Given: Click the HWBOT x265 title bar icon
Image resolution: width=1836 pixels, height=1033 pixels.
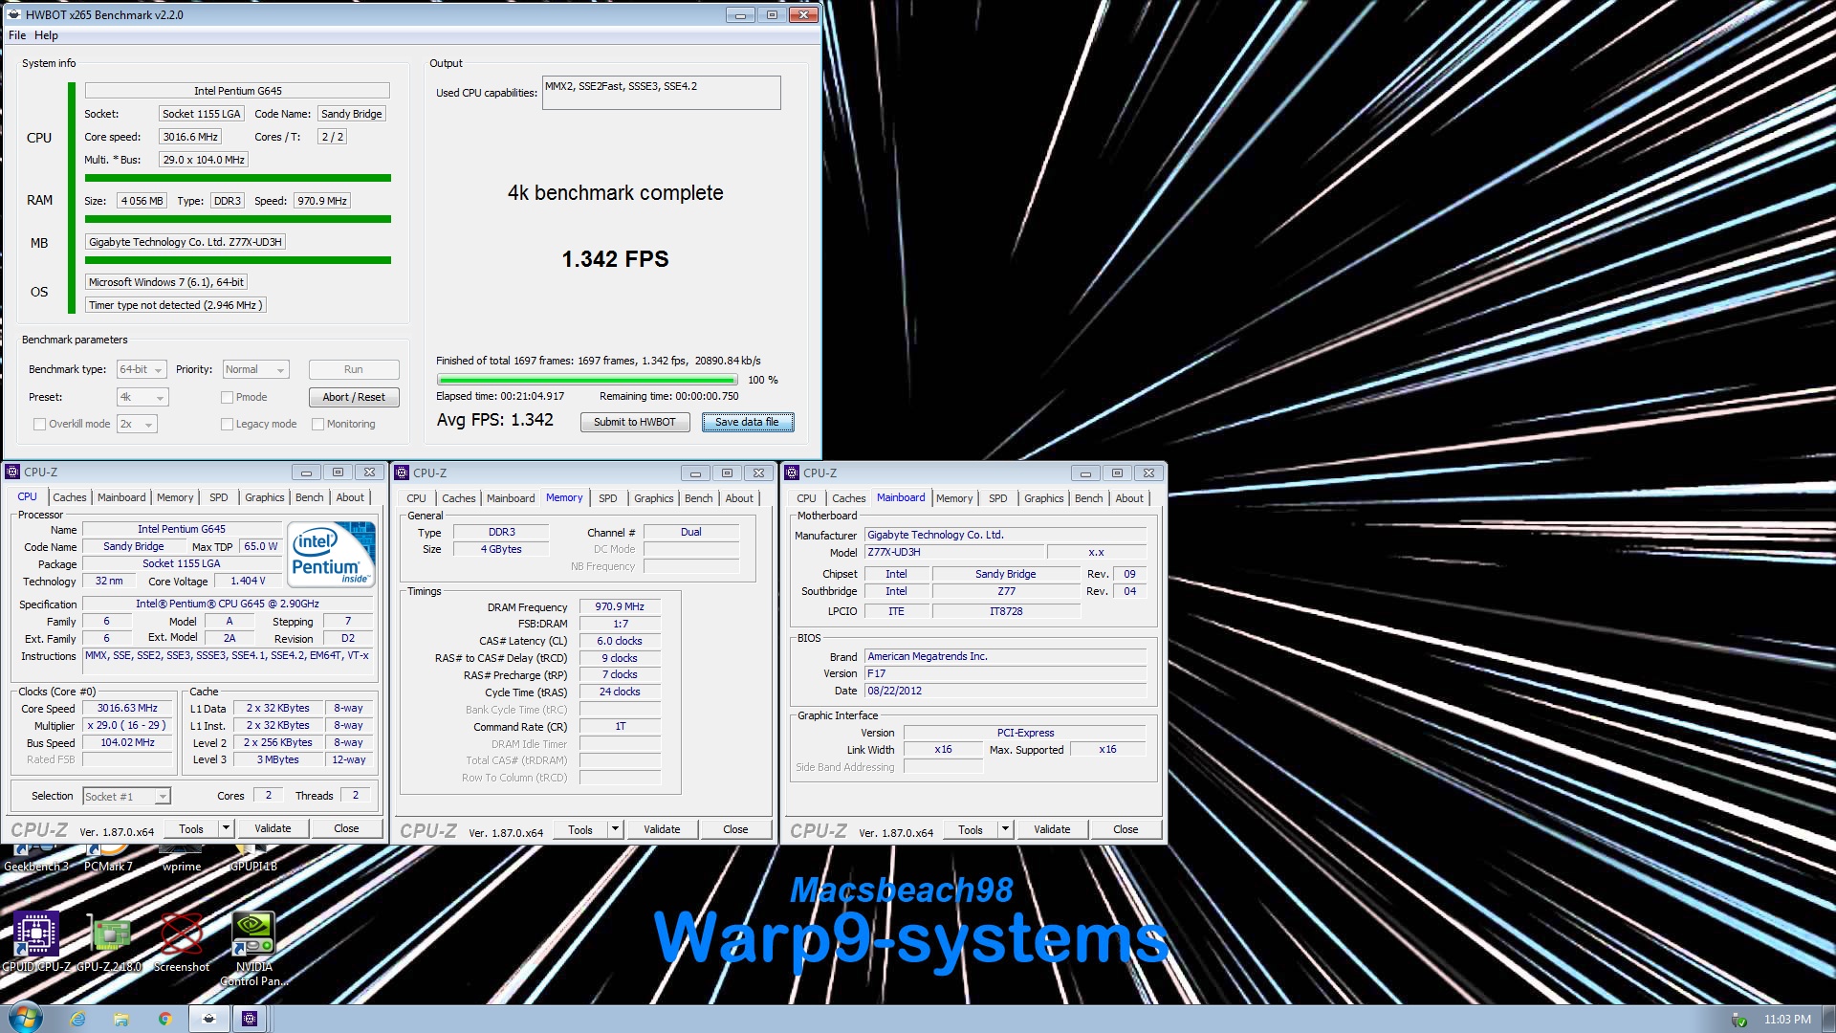Looking at the screenshot, I should click(x=13, y=14).
